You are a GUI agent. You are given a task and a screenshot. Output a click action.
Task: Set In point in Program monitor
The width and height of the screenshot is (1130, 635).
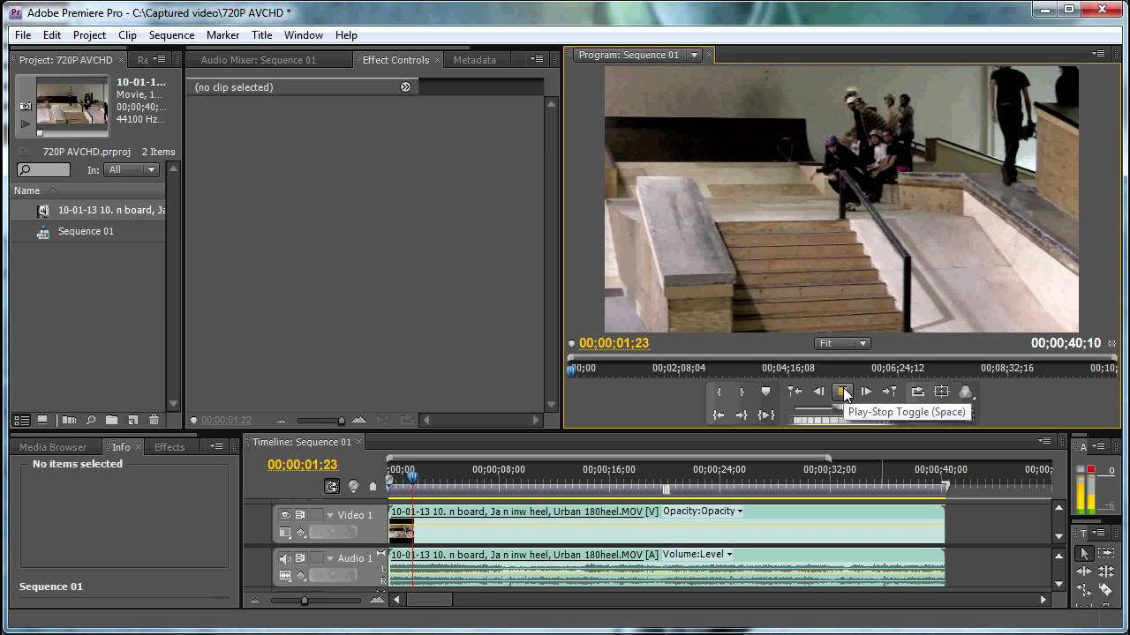click(x=719, y=392)
